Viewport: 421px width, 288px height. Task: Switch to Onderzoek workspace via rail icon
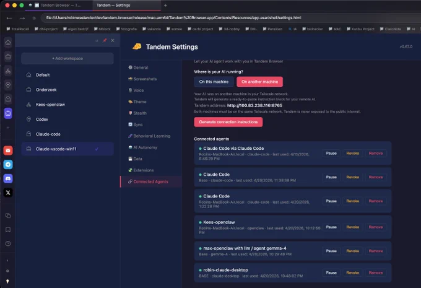8,57
